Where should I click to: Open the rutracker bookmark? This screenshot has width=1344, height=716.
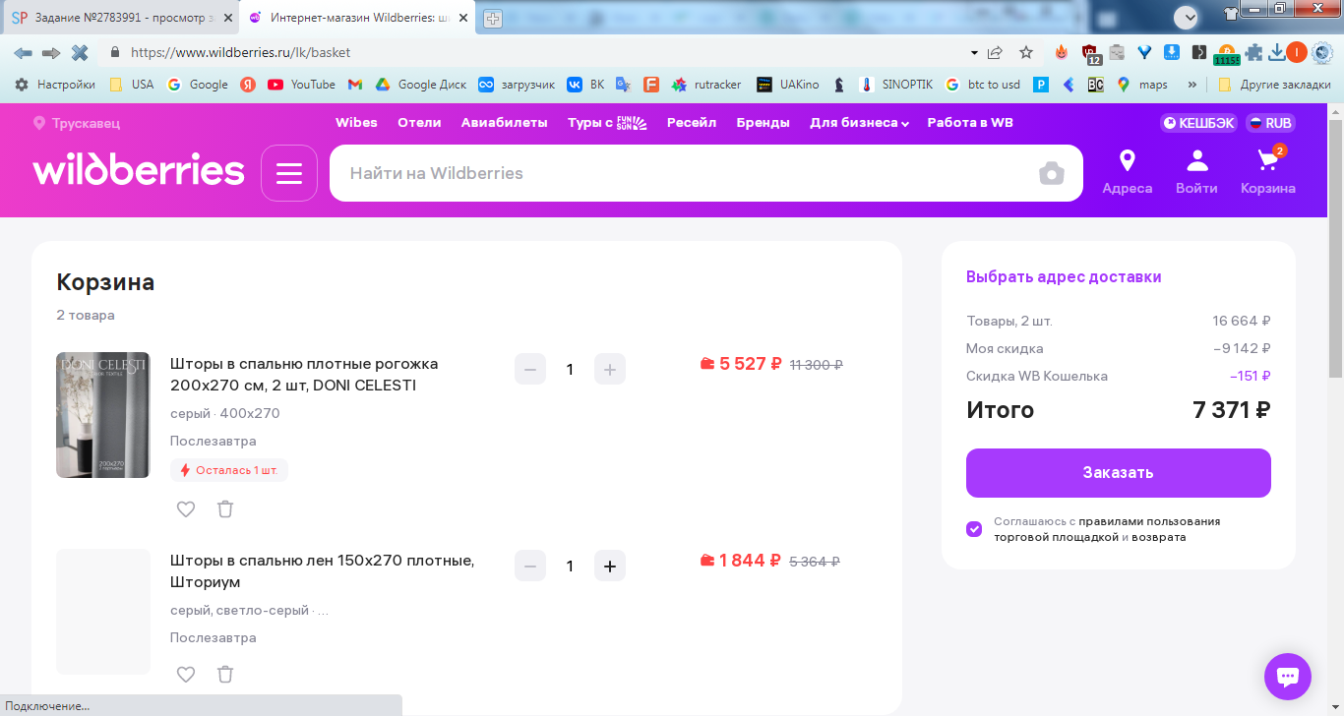point(706,85)
